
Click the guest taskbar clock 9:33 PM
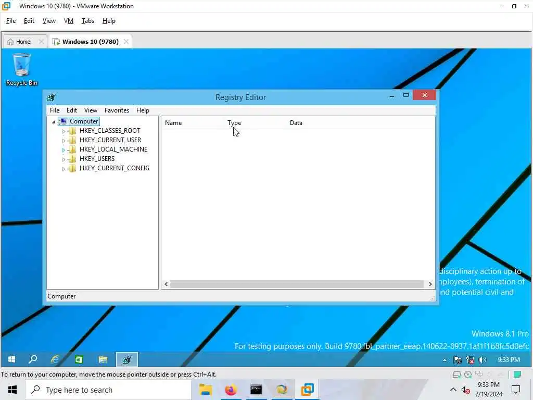(x=509, y=360)
